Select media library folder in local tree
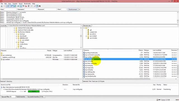 pyautogui.click(x=23, y=44)
